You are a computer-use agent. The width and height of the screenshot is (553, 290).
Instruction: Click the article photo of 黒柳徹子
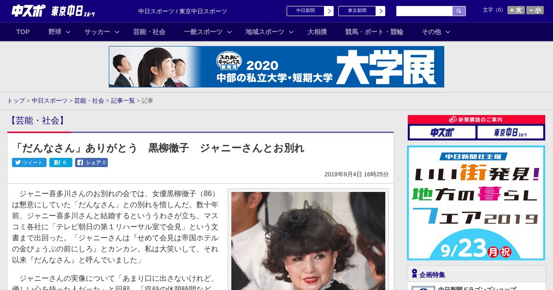click(x=308, y=241)
